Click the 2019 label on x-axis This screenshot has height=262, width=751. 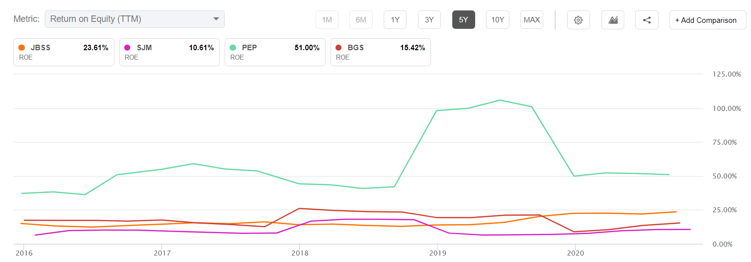437,253
